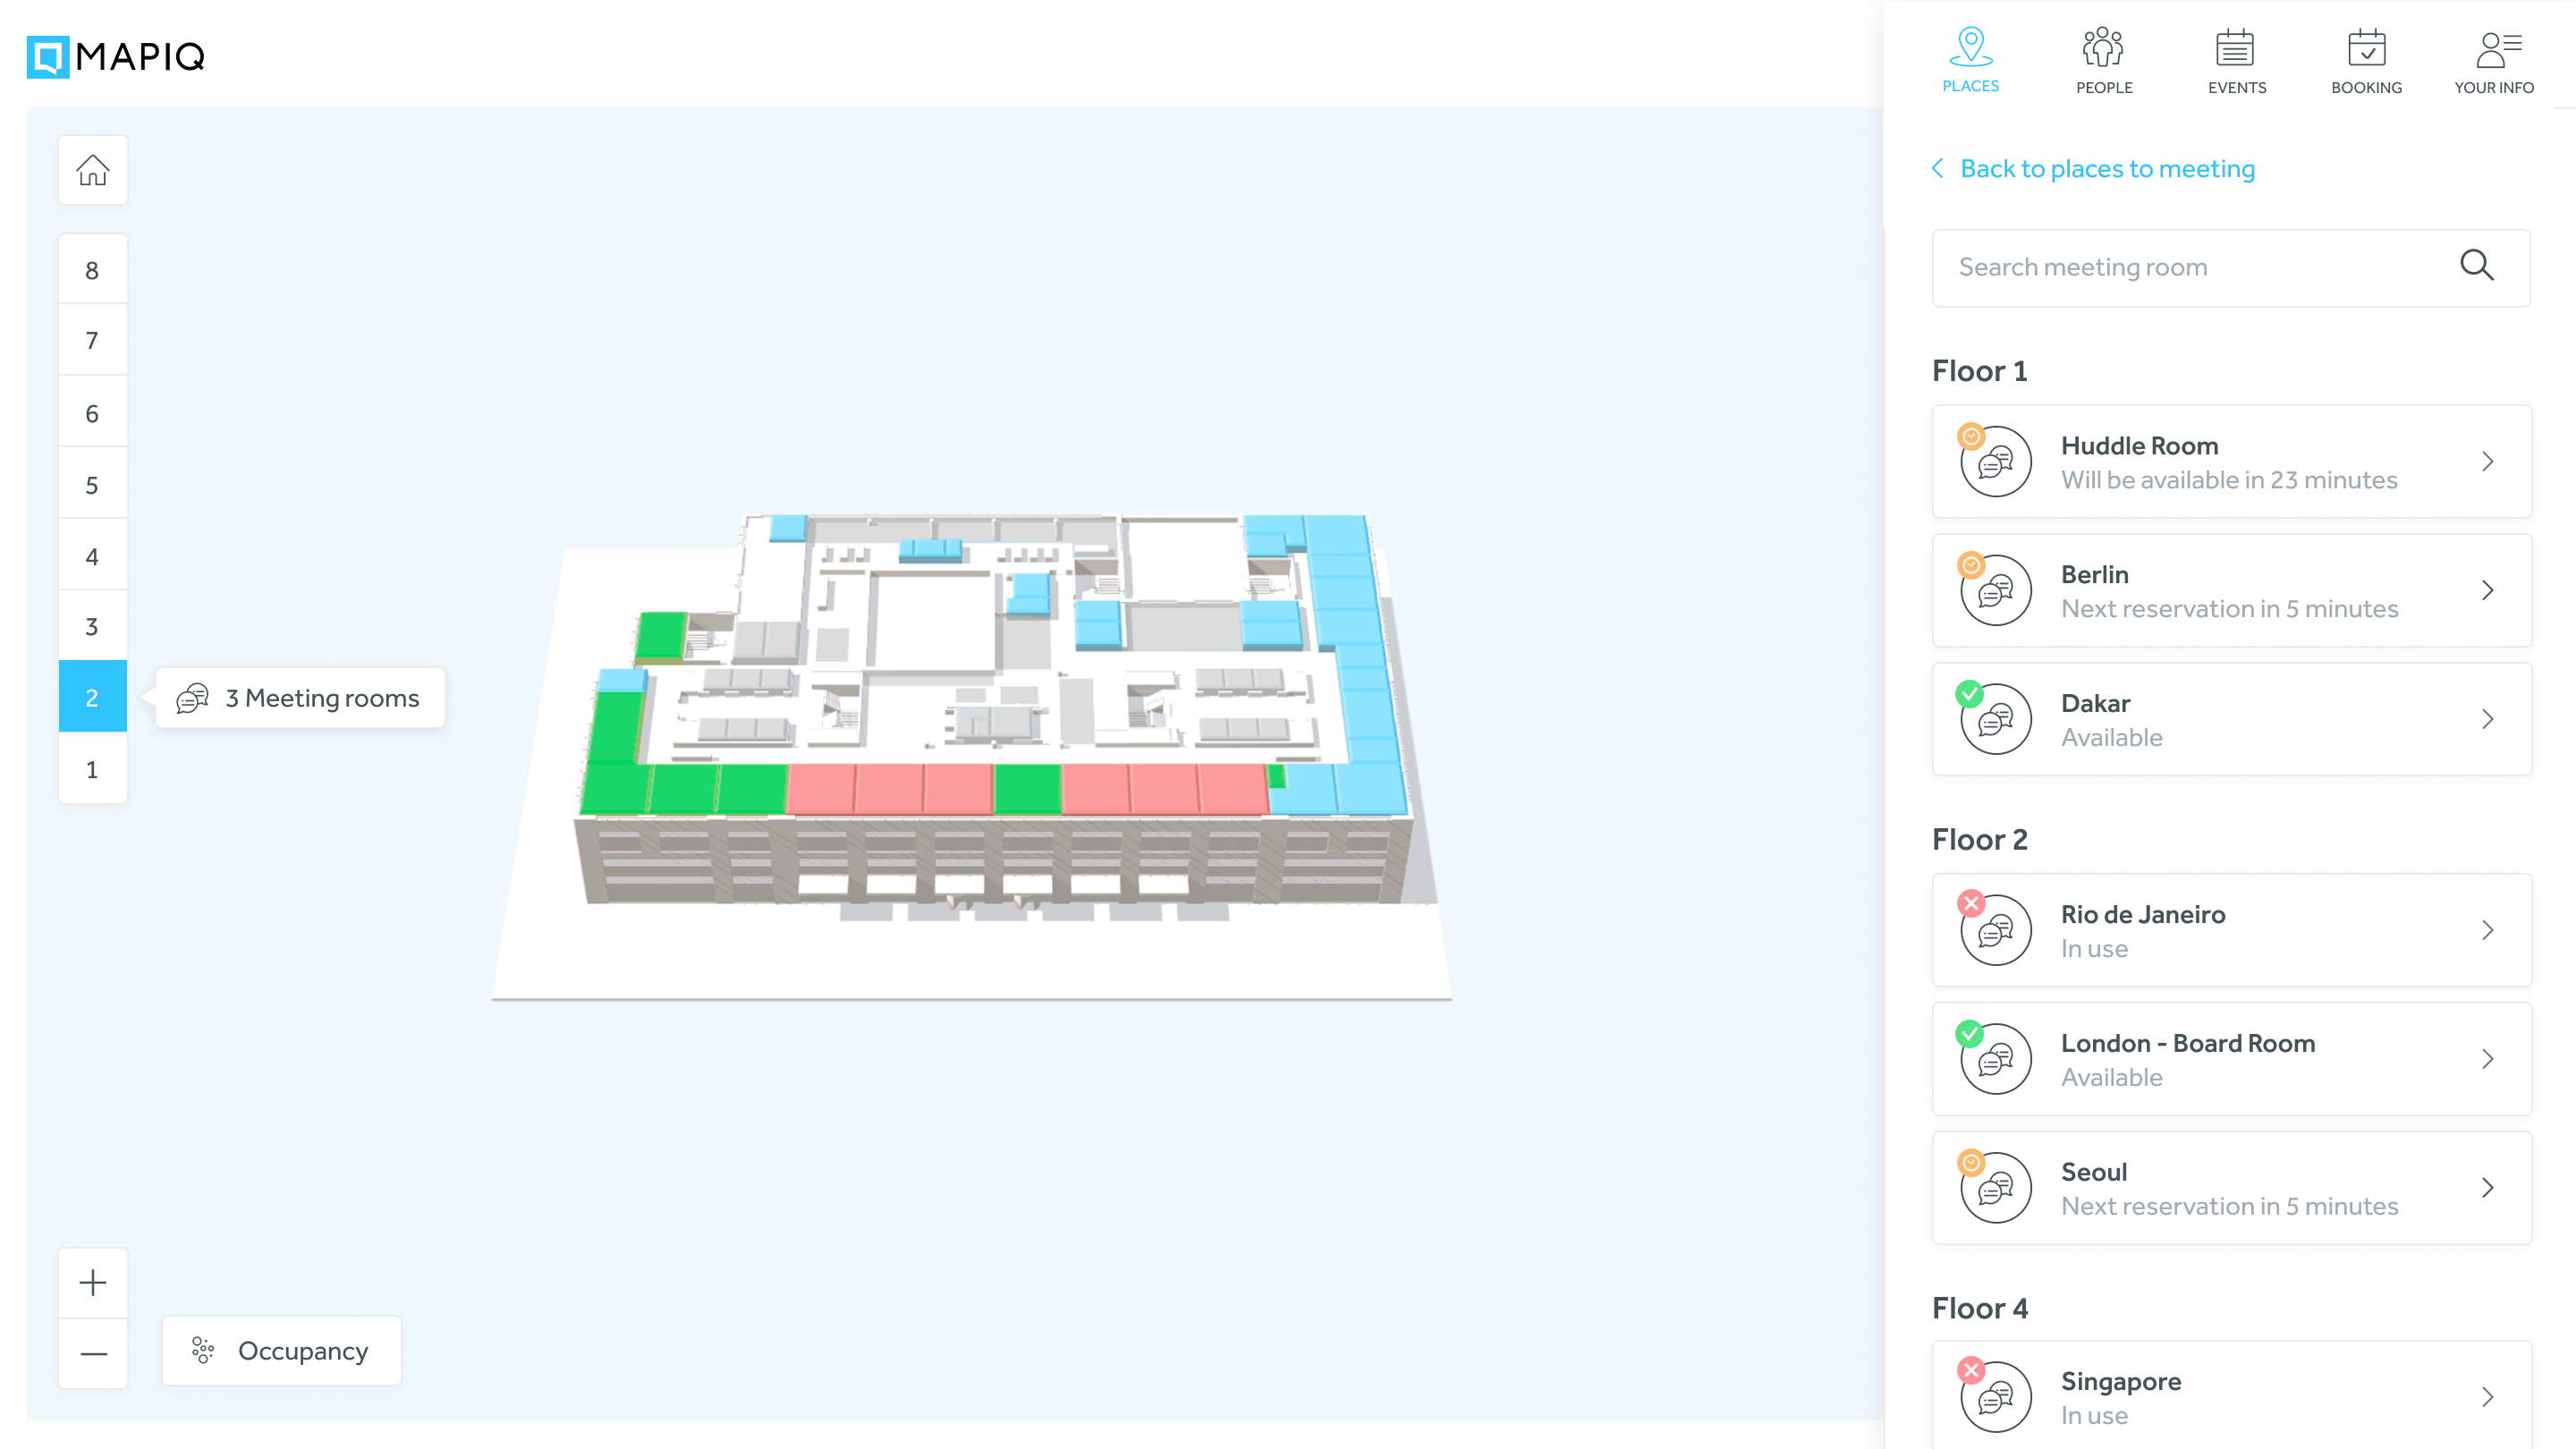The width and height of the screenshot is (2576, 1449).
Task: Select the Seoul room title
Action: click(2094, 1173)
